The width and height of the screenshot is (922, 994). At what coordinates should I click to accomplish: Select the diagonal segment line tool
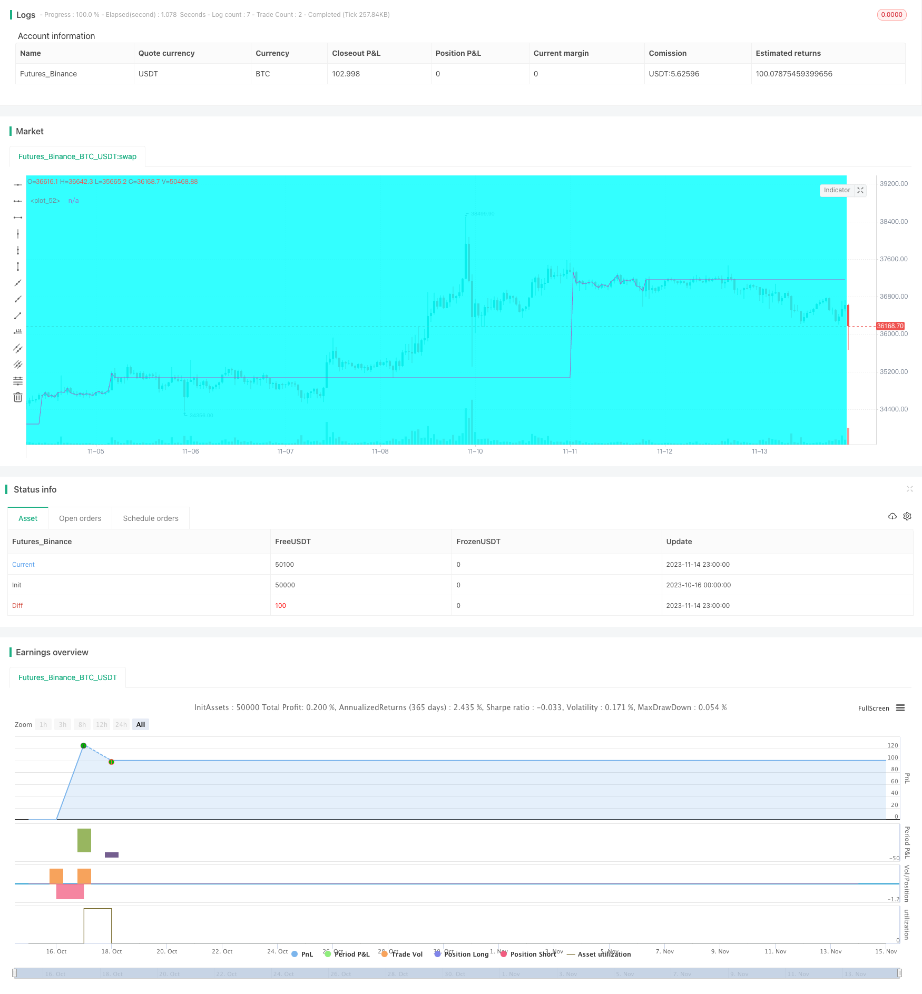(18, 316)
